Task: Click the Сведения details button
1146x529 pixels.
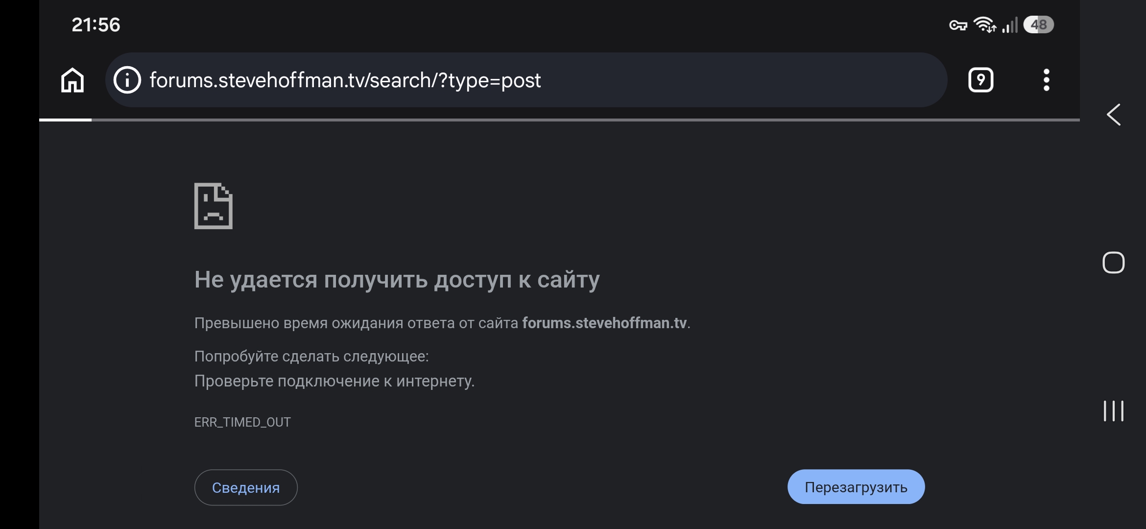Action: 246,487
